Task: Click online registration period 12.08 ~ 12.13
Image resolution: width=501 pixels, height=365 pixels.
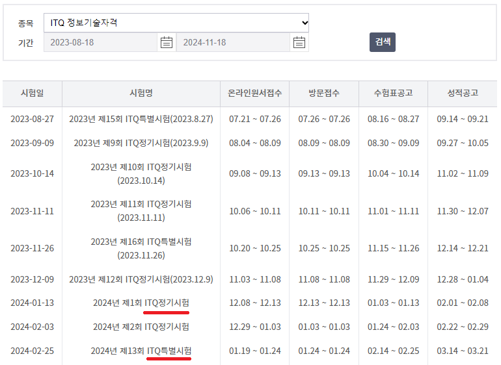Action: pos(255,303)
